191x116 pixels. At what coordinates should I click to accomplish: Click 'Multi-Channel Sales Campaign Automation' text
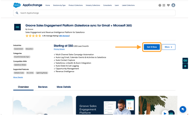point(75,55)
